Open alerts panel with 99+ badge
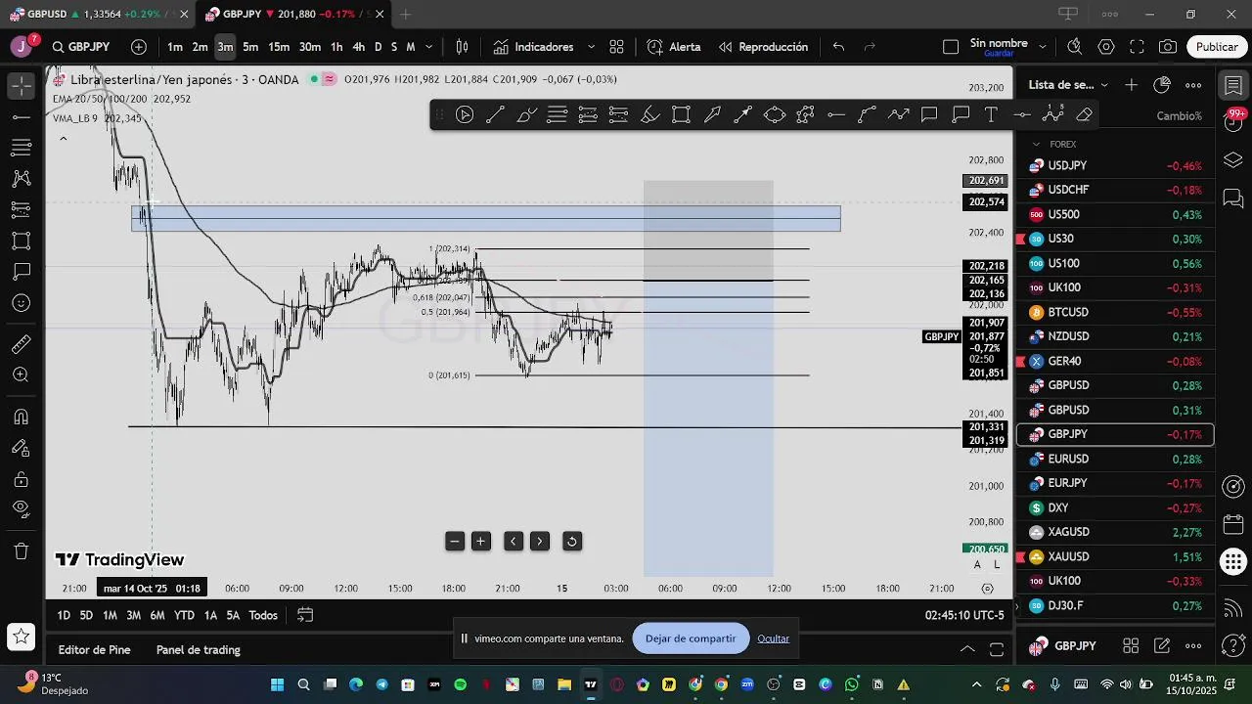 (x=1233, y=119)
